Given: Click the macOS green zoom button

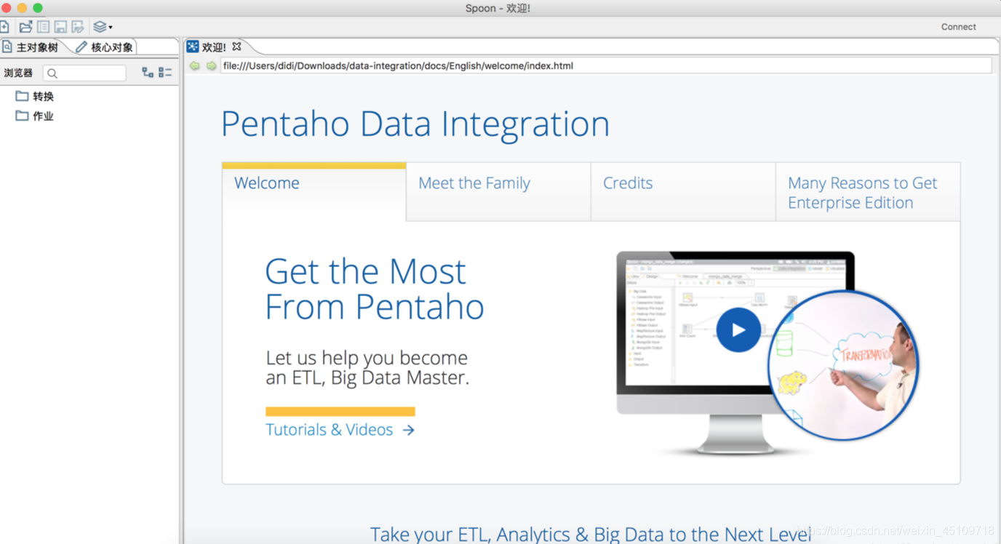Looking at the screenshot, I should point(38,8).
